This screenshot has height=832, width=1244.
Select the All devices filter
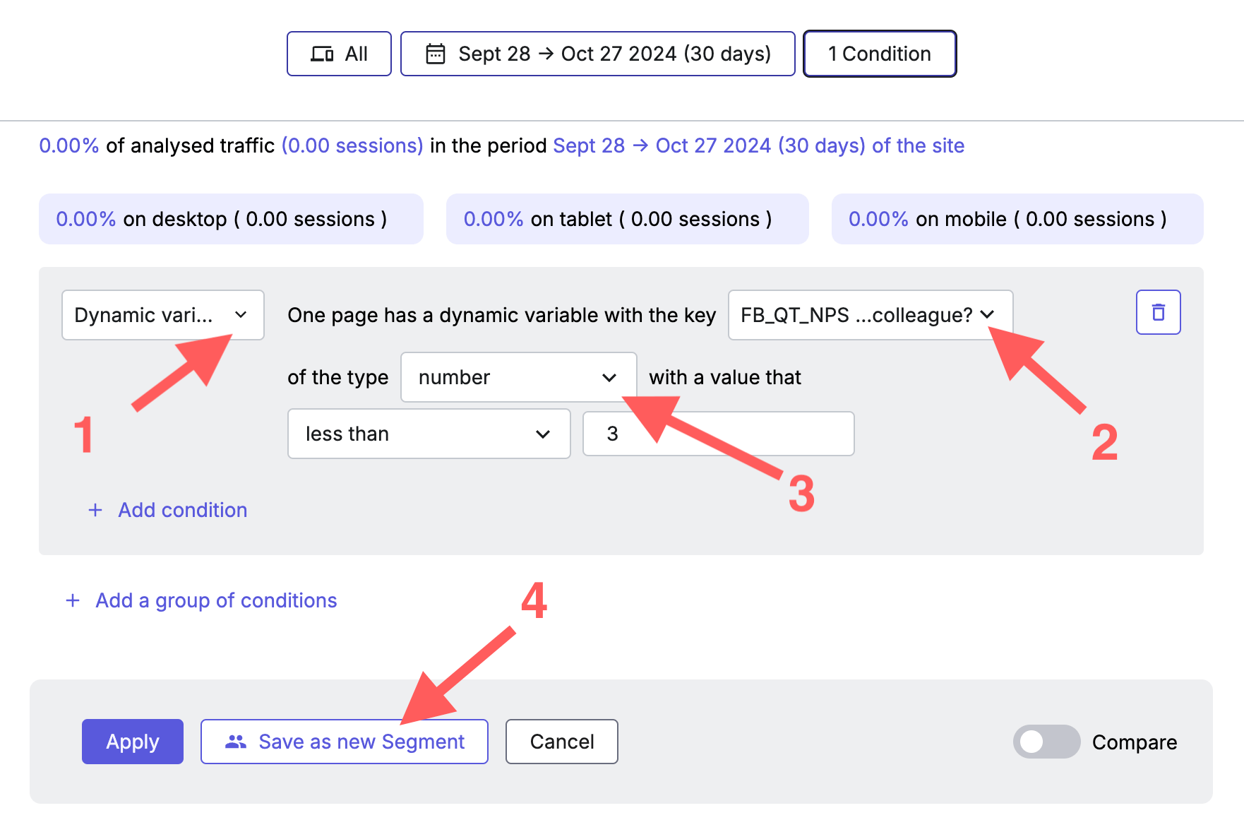point(339,54)
